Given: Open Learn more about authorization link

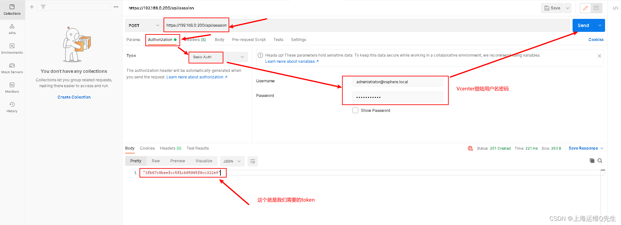Looking at the screenshot, I should [x=197, y=77].
